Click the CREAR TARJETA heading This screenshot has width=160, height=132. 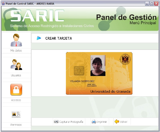(59, 38)
